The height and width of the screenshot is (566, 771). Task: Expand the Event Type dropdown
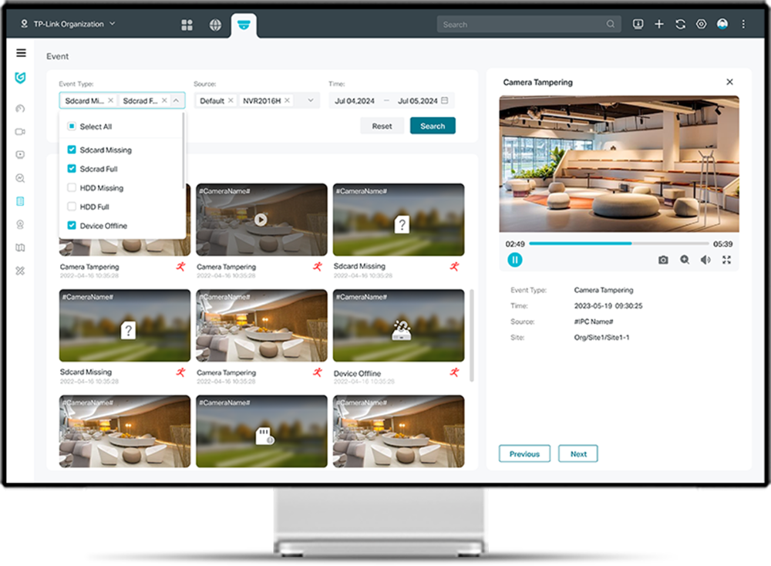[175, 100]
